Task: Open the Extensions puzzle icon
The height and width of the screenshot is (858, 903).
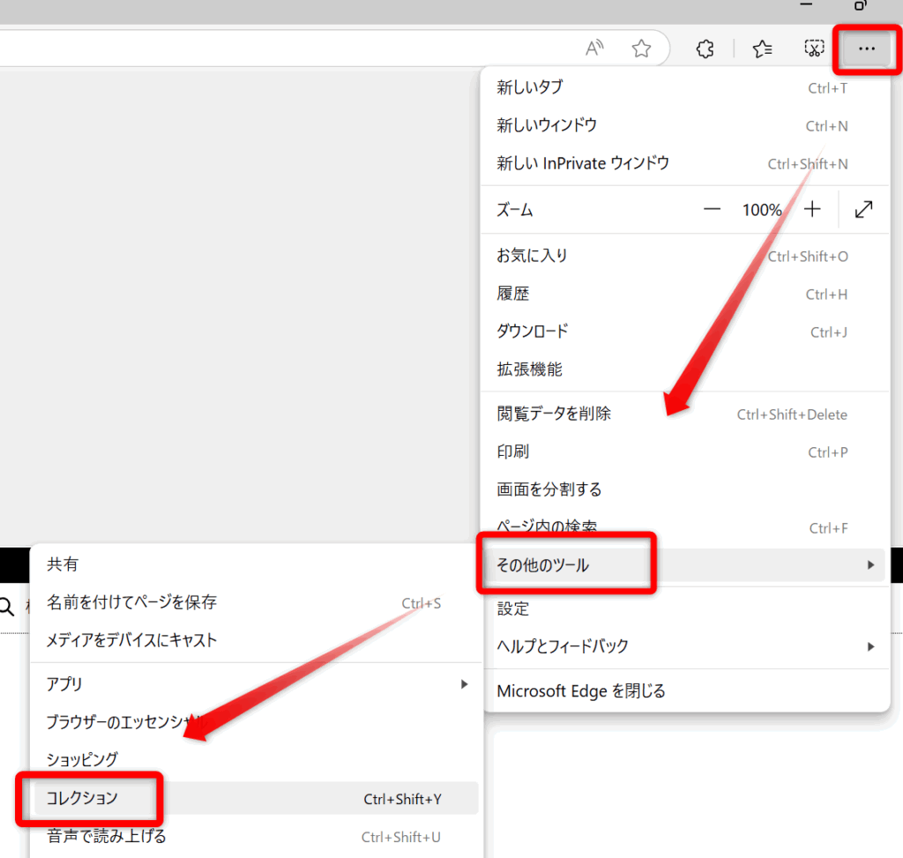Action: 705,48
